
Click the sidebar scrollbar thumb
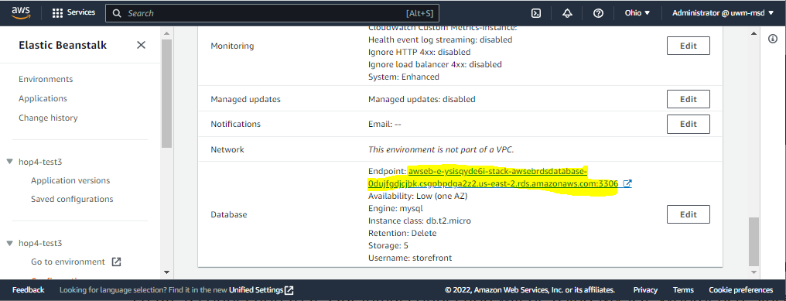166,94
